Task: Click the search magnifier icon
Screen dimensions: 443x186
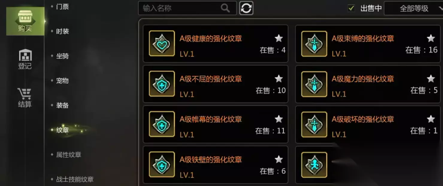Action: pyautogui.click(x=225, y=8)
